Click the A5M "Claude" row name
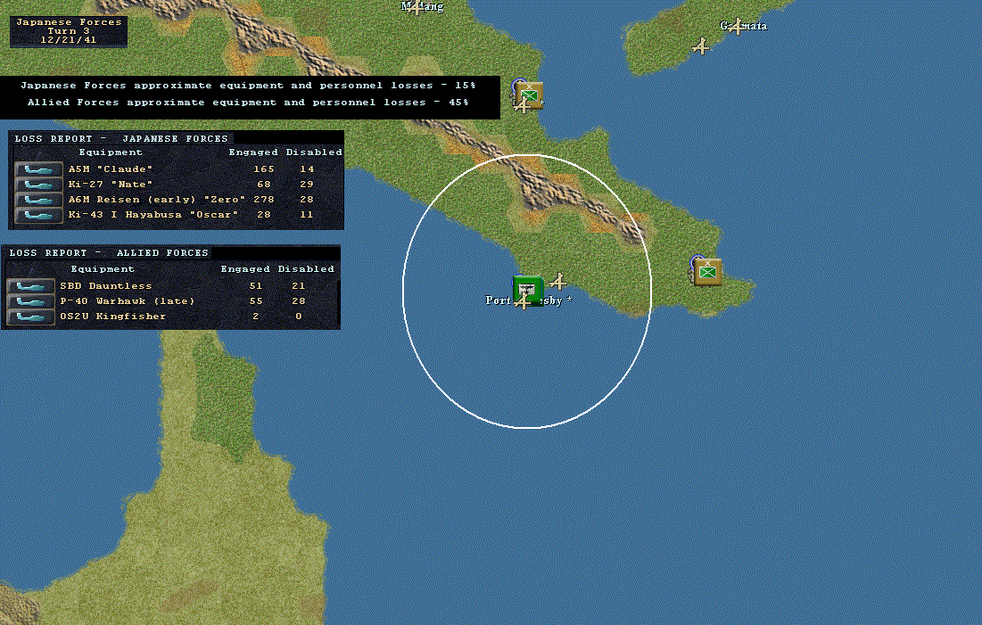The image size is (982, 625). [111, 169]
